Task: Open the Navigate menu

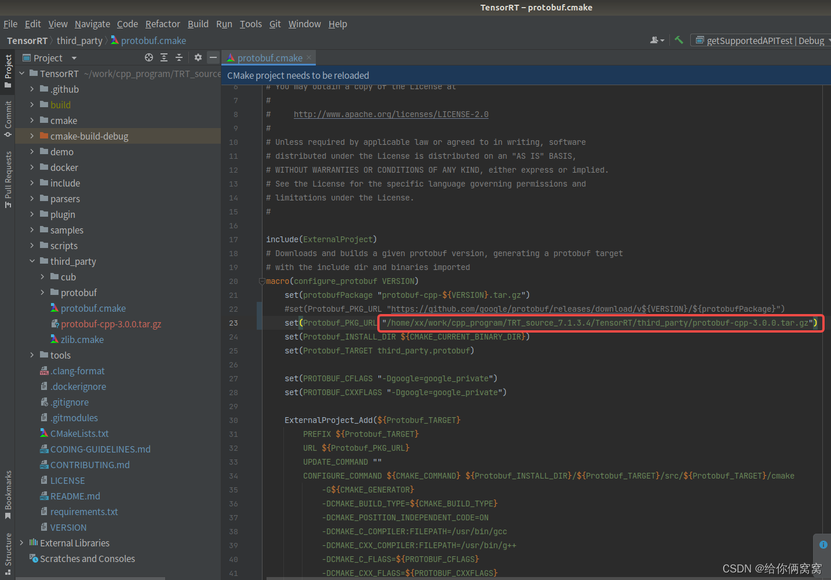Action: (92, 24)
